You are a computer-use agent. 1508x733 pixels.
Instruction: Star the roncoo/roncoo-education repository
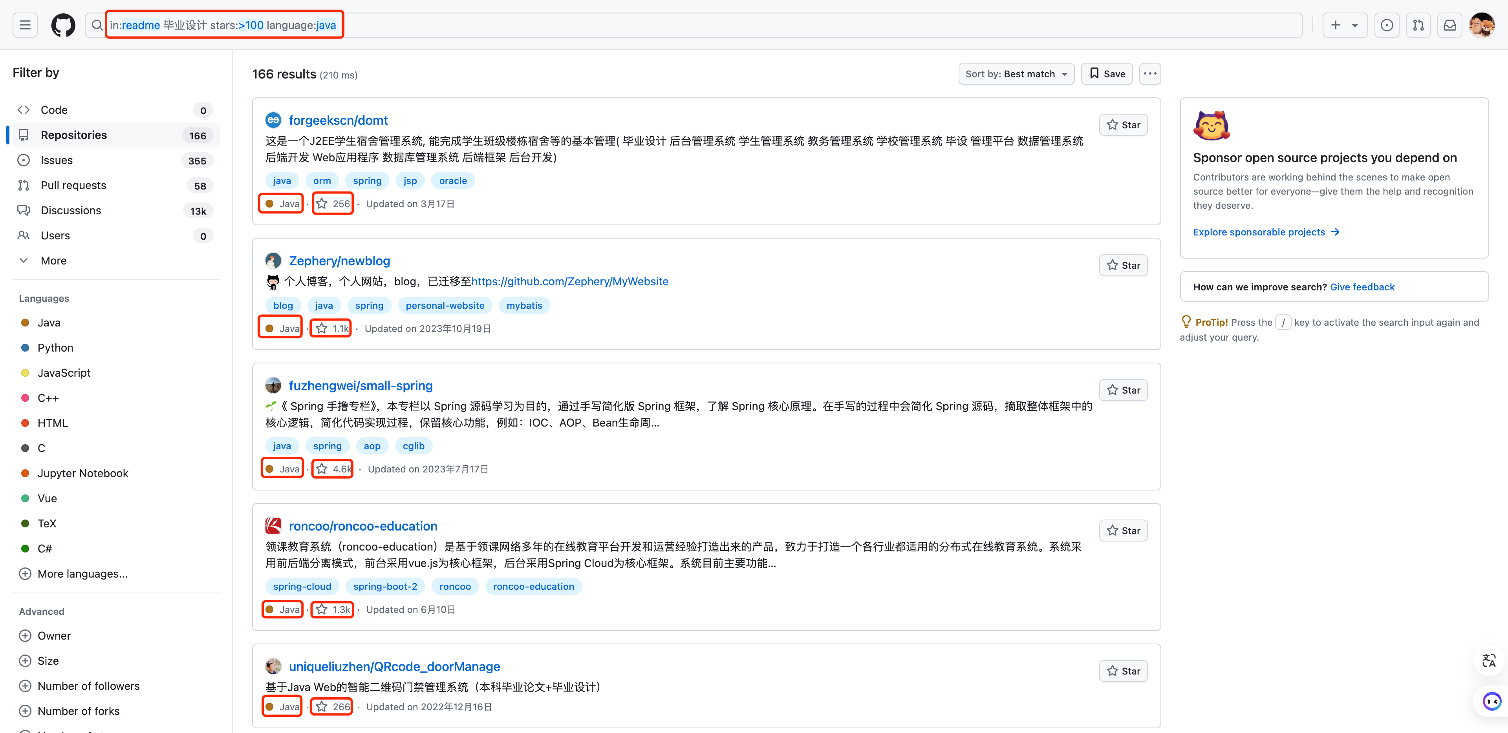click(x=1123, y=531)
